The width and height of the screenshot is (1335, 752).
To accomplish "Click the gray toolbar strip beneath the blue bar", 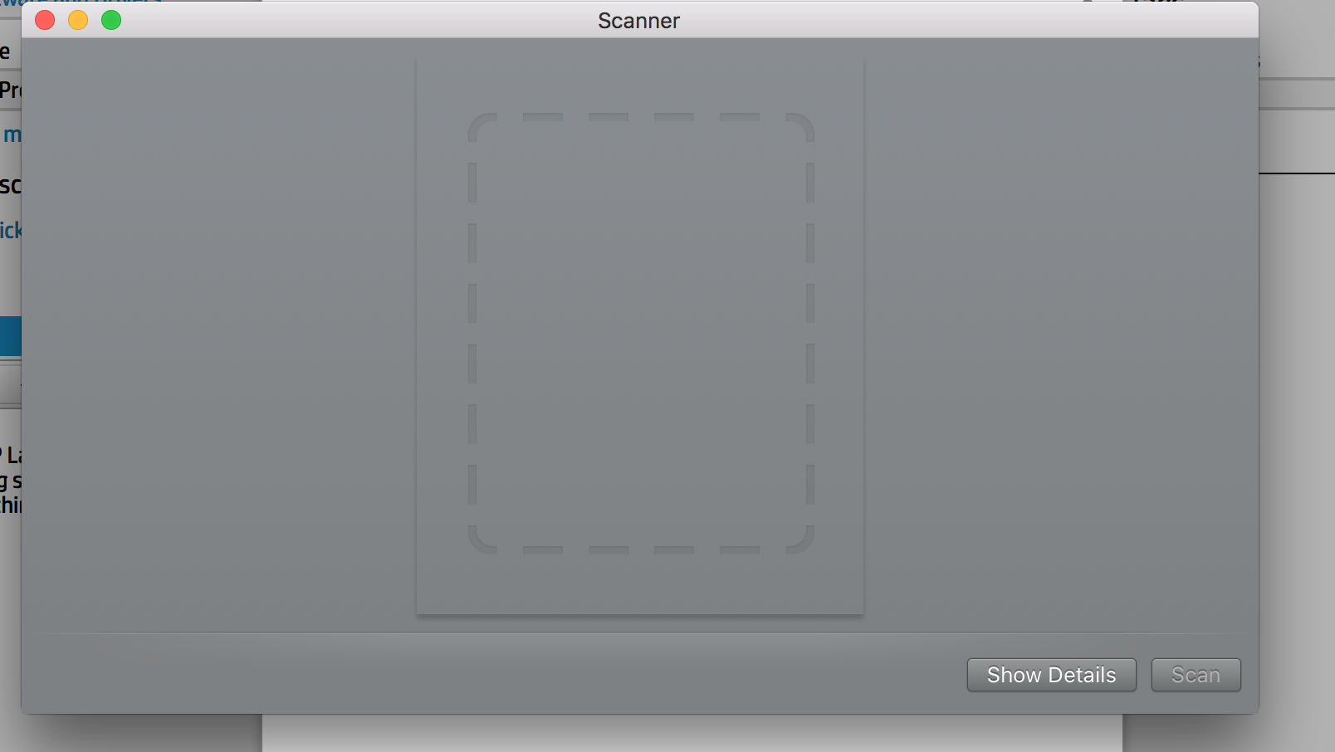I will point(10,384).
